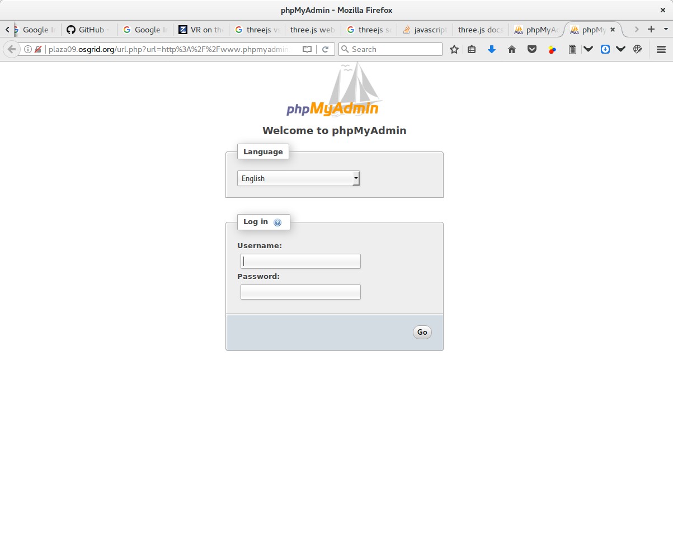Focus the Password input field
673x536 pixels.
point(300,292)
